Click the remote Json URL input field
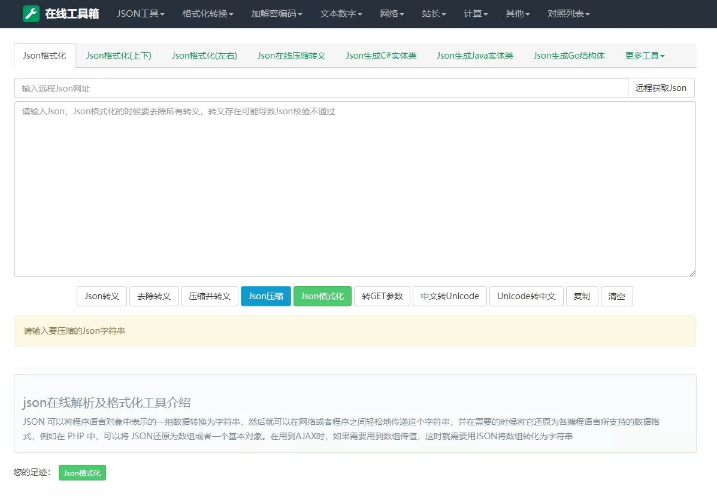The image size is (717, 496). click(x=299, y=87)
